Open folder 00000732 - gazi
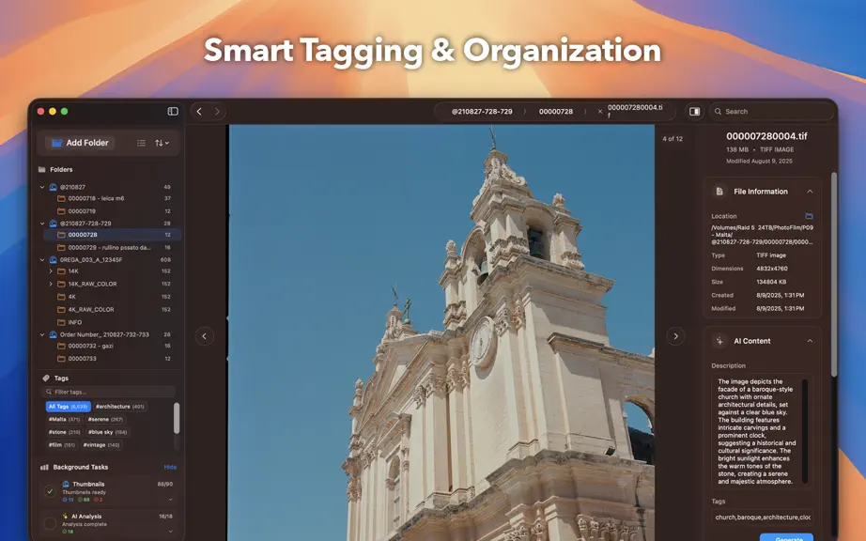This screenshot has height=541, width=866. click(114, 347)
